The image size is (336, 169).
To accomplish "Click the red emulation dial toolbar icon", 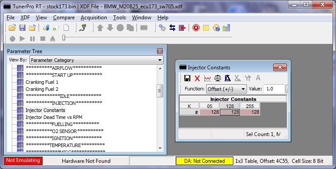I will [x=196, y=28].
